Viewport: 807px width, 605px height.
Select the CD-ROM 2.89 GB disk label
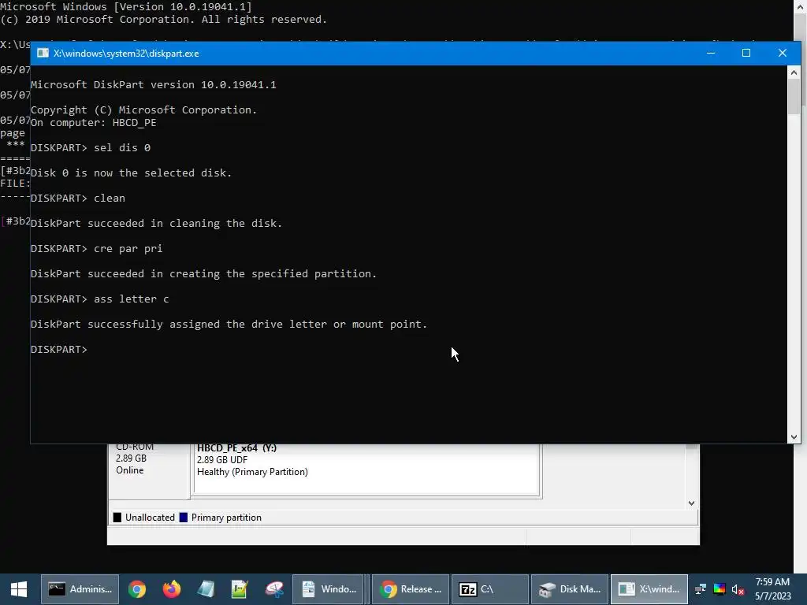[x=149, y=471]
